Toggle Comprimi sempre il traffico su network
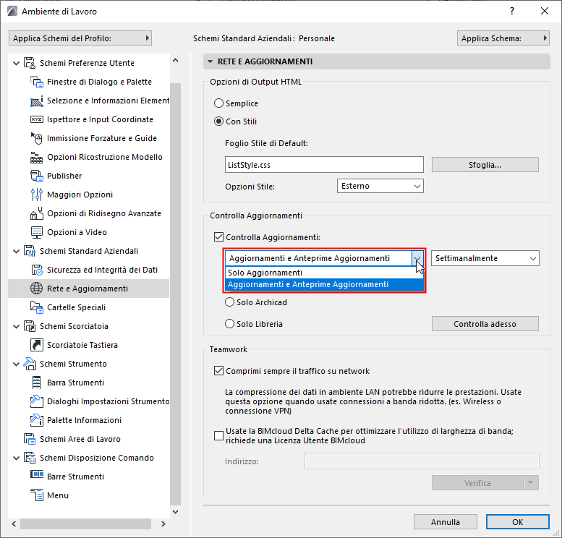 click(x=218, y=371)
